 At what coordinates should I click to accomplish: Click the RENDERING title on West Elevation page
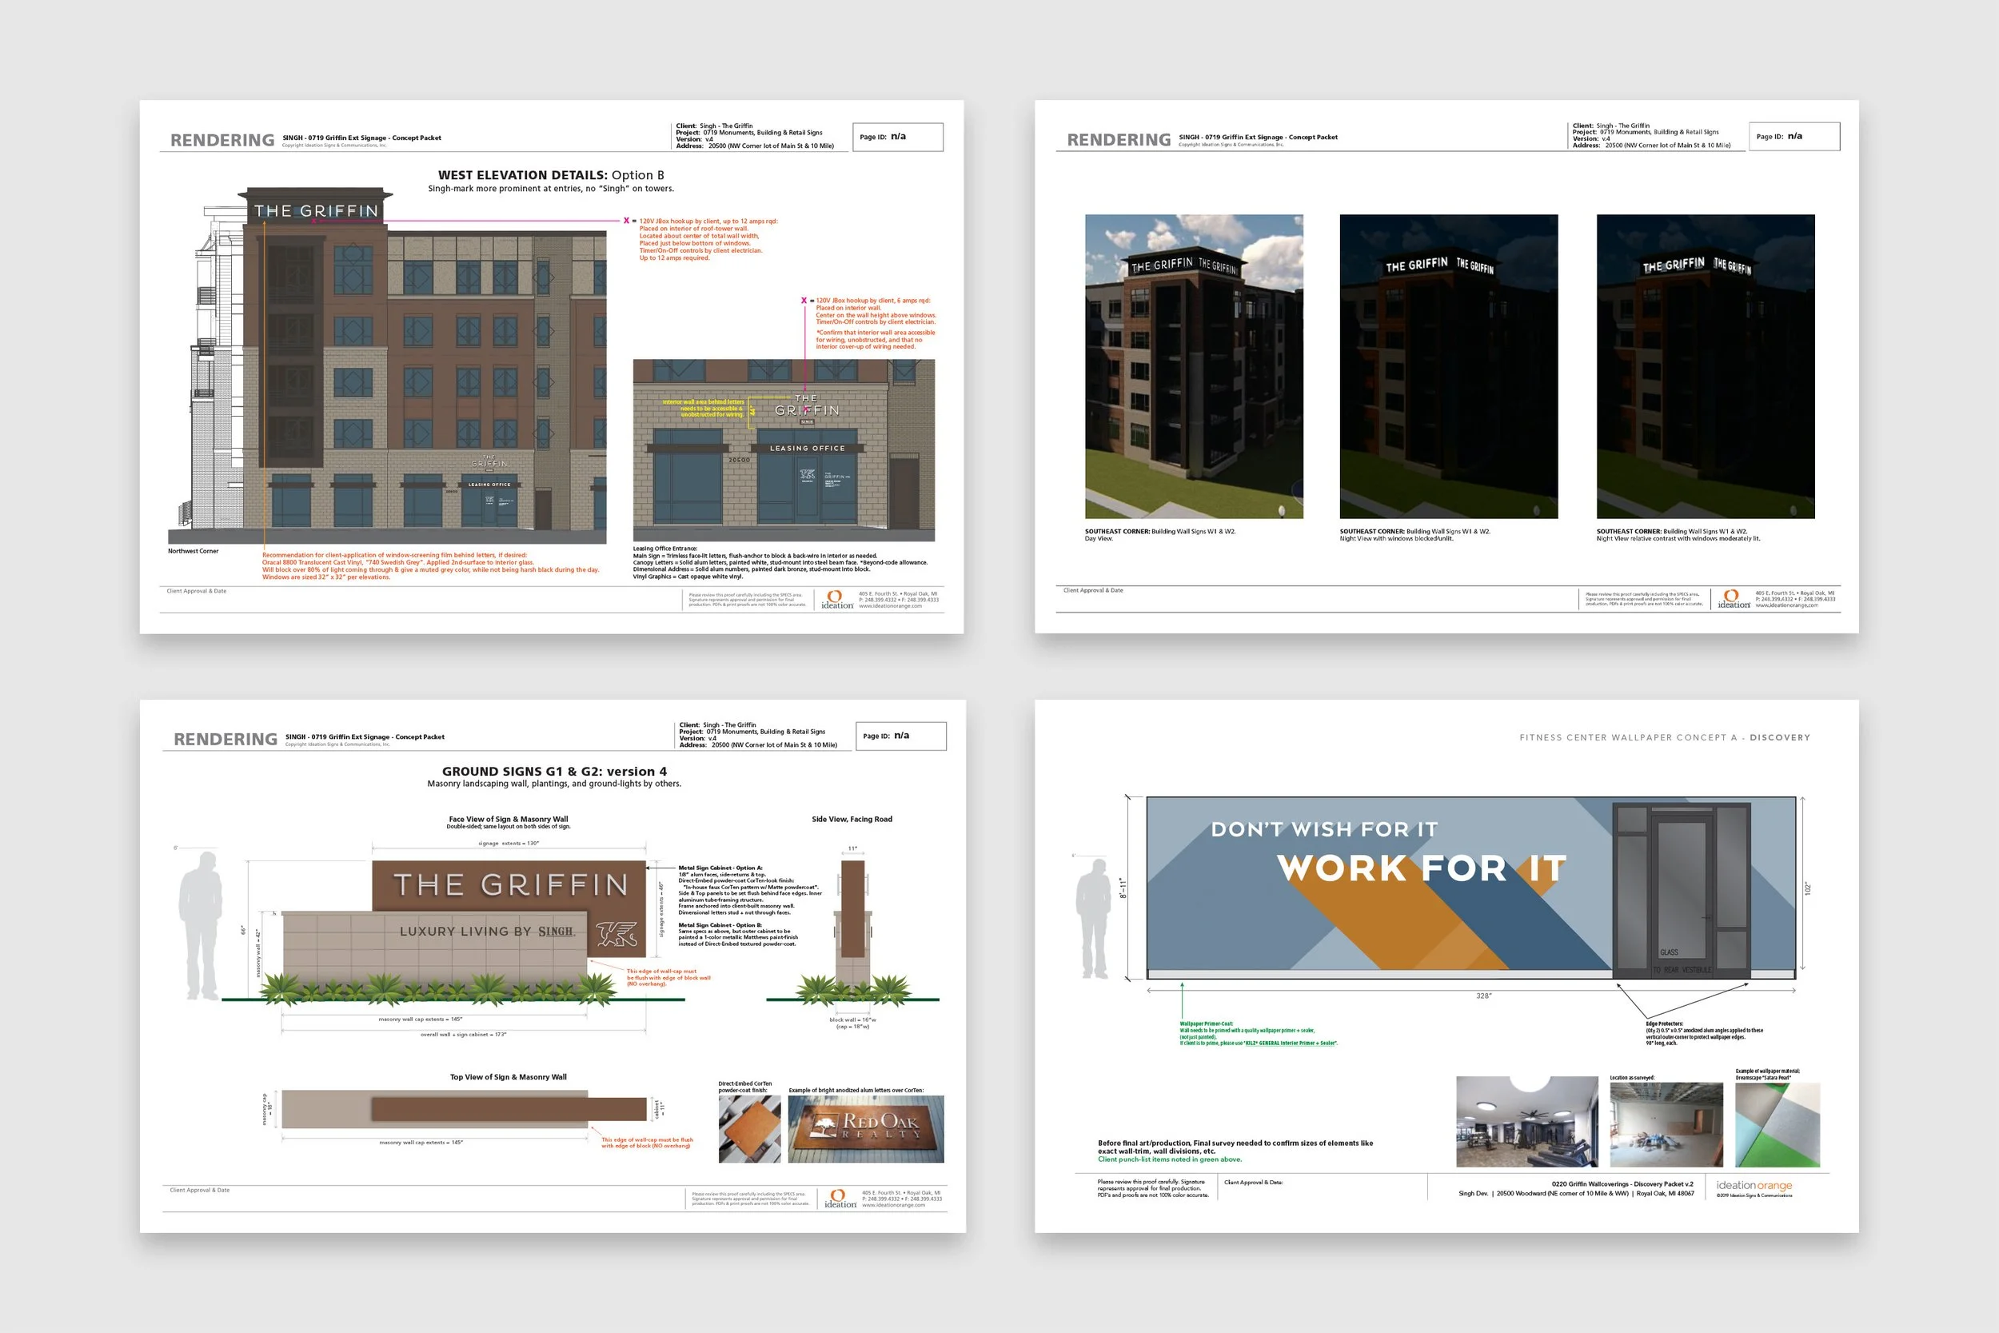click(x=221, y=140)
